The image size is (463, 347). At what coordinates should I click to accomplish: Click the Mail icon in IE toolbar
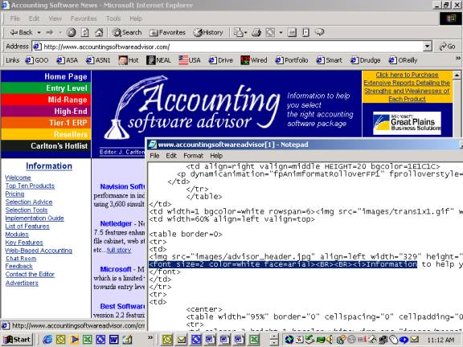(238, 32)
